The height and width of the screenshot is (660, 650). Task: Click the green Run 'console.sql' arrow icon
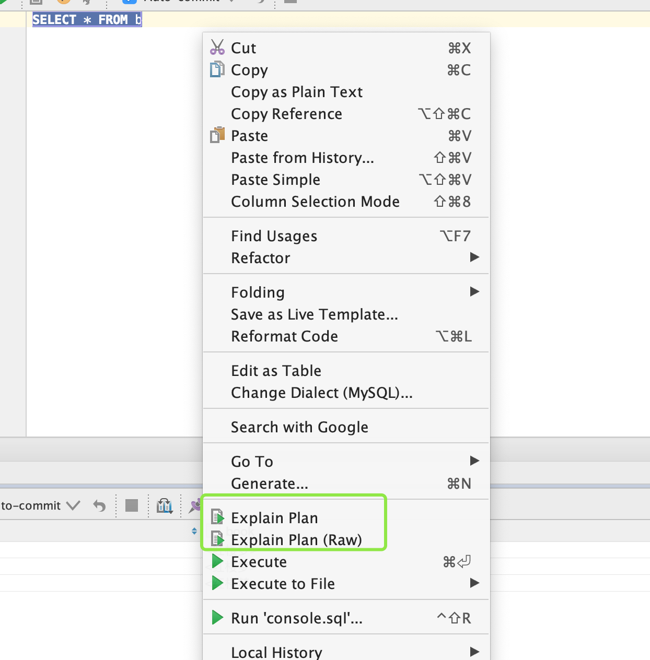pyautogui.click(x=217, y=618)
